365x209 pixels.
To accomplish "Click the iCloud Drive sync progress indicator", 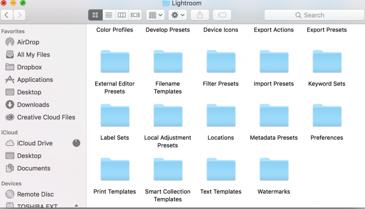I will 76,143.
